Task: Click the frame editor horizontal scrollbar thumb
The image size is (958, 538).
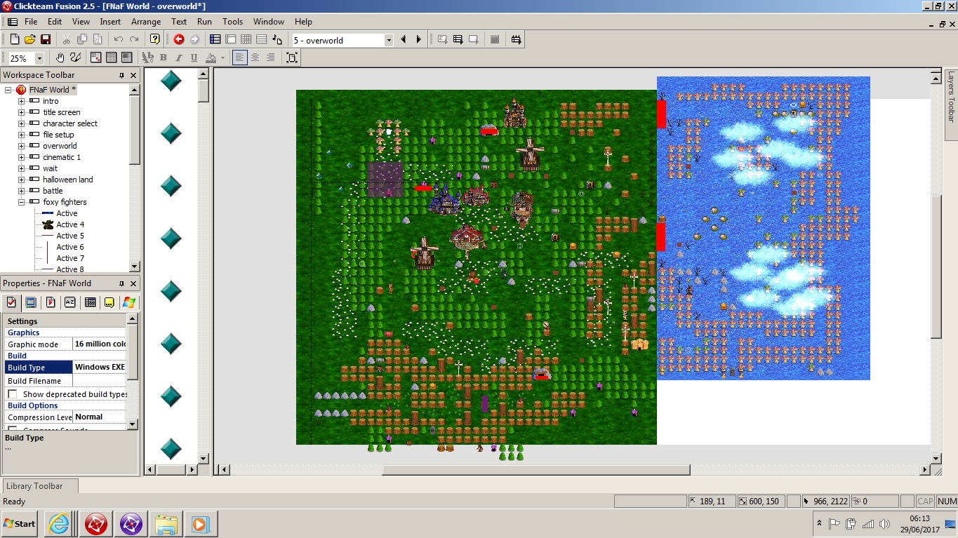Action: (x=536, y=470)
